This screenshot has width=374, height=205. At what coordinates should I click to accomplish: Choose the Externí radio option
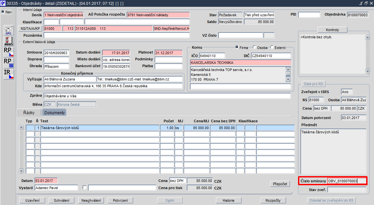(272, 48)
